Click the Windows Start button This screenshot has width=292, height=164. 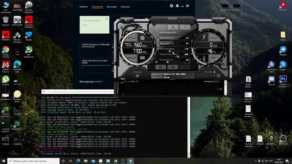pos(4,161)
